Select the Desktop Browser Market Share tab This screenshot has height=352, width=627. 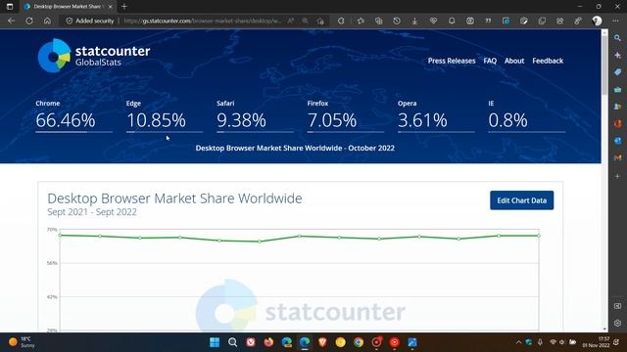pyautogui.click(x=67, y=7)
